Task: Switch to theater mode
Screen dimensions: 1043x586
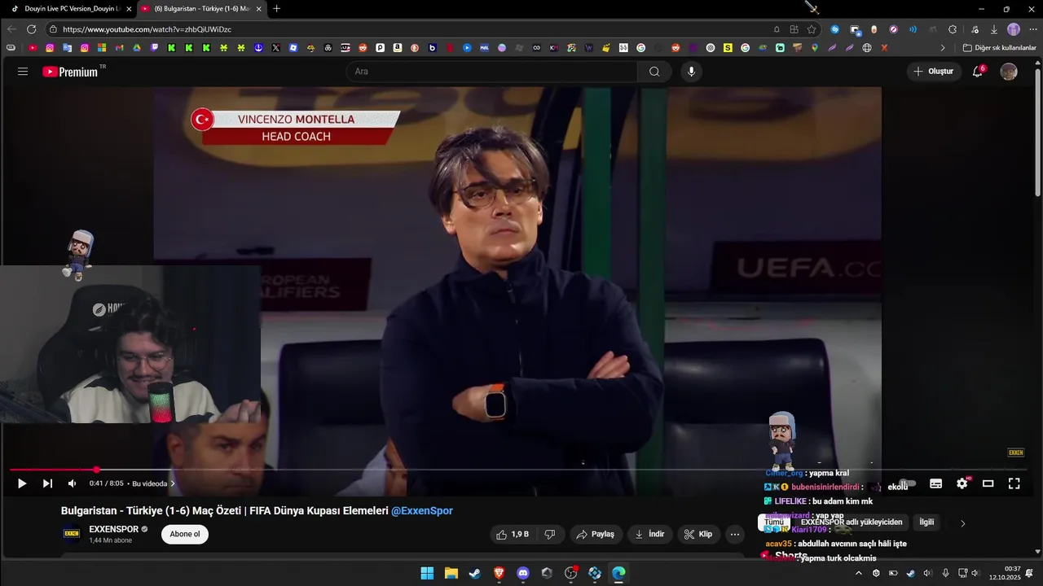Action: click(988, 483)
